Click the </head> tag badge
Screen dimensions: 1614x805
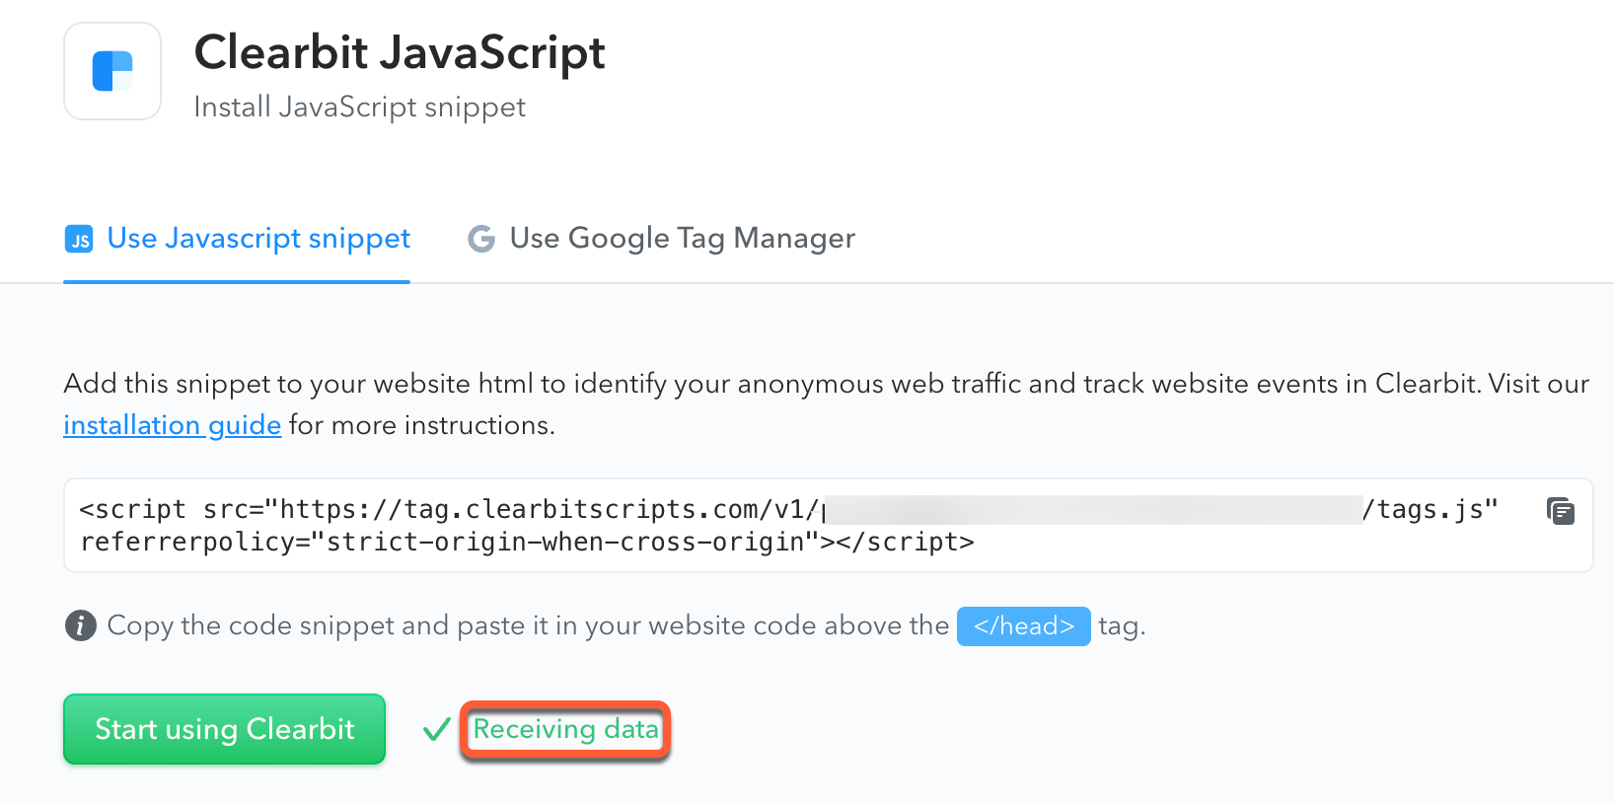(1024, 626)
